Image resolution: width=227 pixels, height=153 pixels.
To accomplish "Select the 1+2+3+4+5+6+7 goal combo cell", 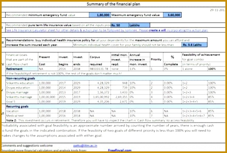I will 194,116.
